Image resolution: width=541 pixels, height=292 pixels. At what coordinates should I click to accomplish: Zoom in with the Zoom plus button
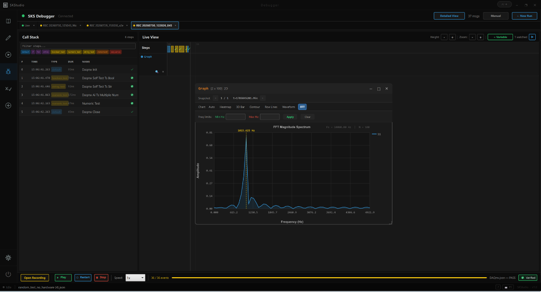point(480,37)
